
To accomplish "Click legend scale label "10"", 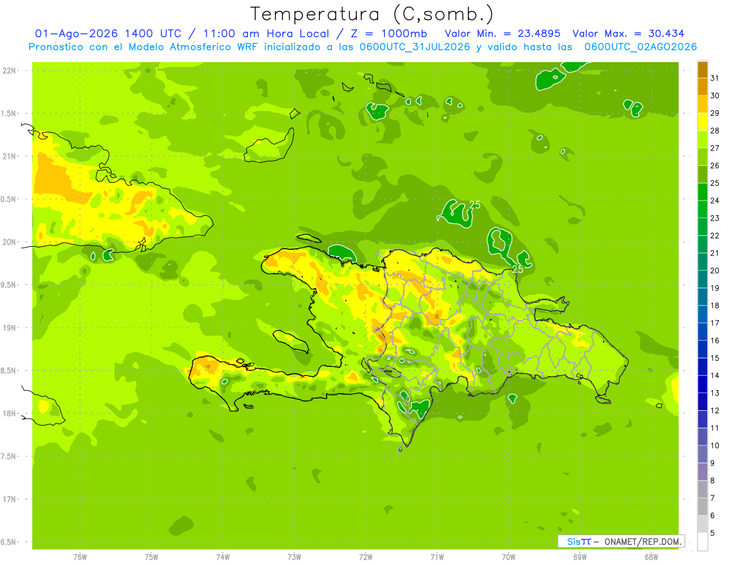I will point(715,446).
